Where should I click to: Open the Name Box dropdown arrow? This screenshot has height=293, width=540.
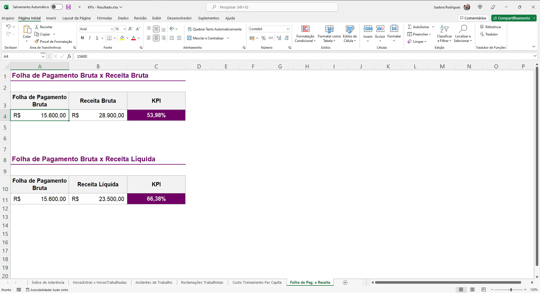43,56
